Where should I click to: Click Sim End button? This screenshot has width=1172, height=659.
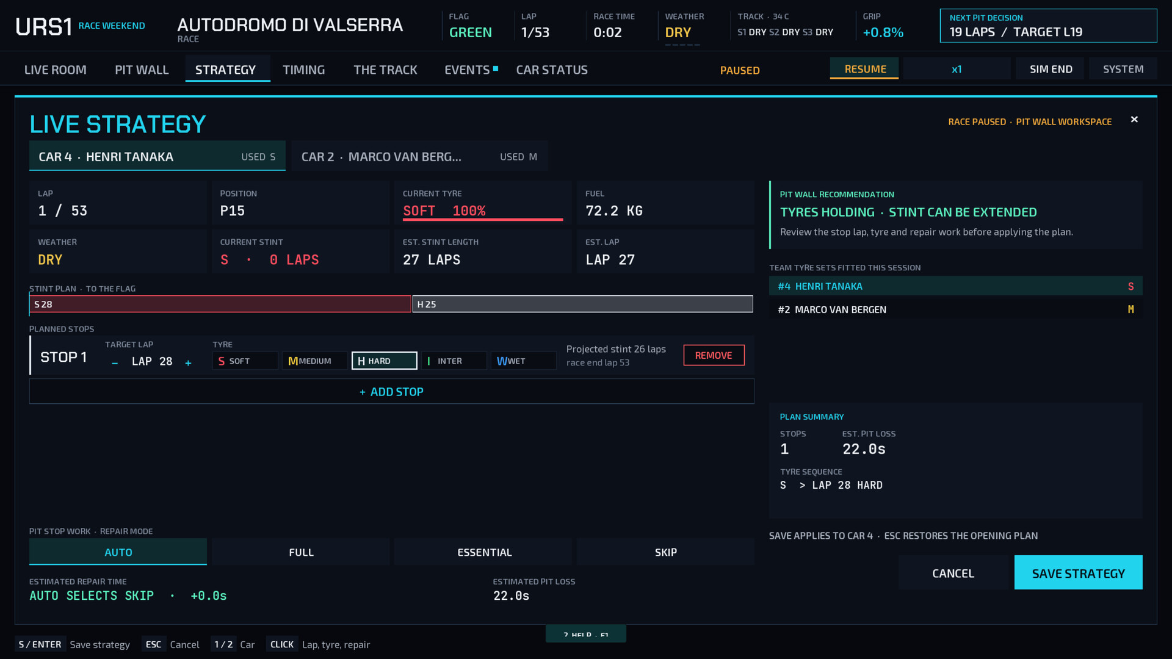[1051, 68]
